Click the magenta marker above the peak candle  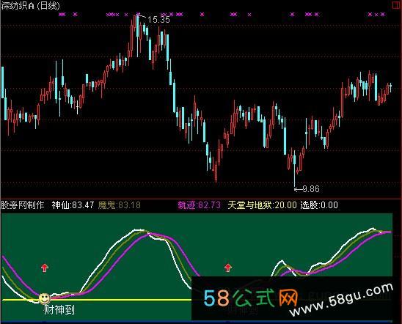(x=138, y=14)
